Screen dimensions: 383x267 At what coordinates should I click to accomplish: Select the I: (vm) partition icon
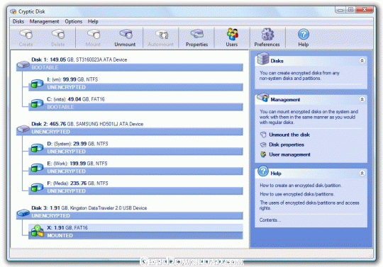(x=37, y=83)
